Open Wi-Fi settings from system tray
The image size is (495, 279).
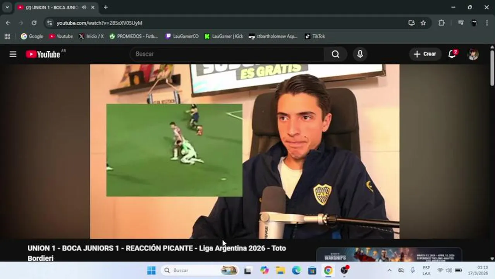tap(440, 270)
